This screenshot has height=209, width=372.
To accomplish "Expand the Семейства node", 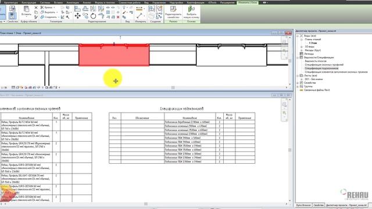I will [x=298, y=83].
